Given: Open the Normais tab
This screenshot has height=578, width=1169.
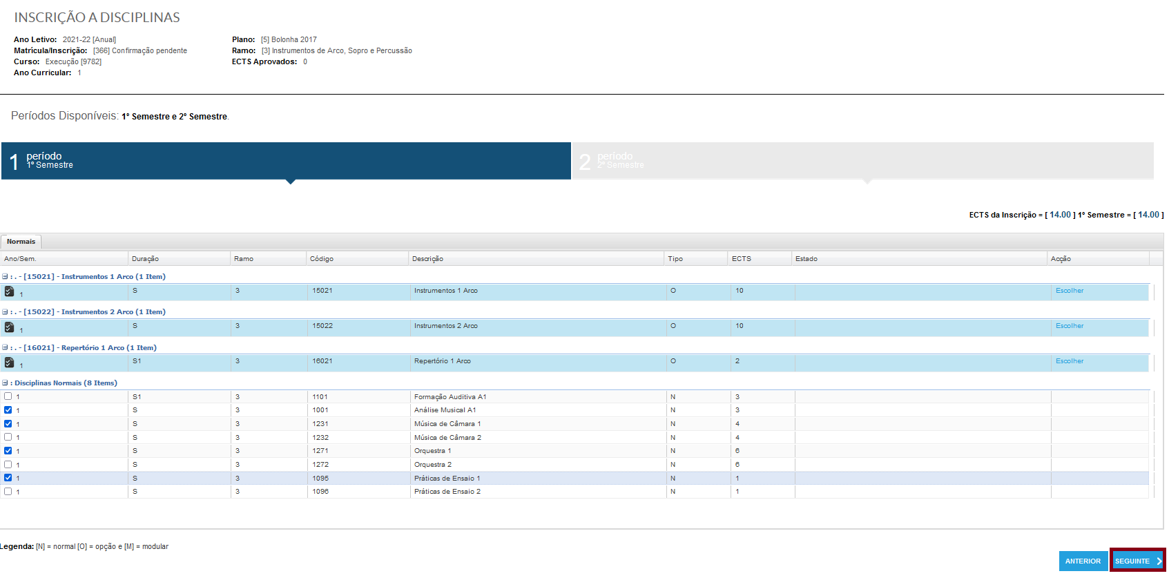Looking at the screenshot, I should (x=21, y=242).
